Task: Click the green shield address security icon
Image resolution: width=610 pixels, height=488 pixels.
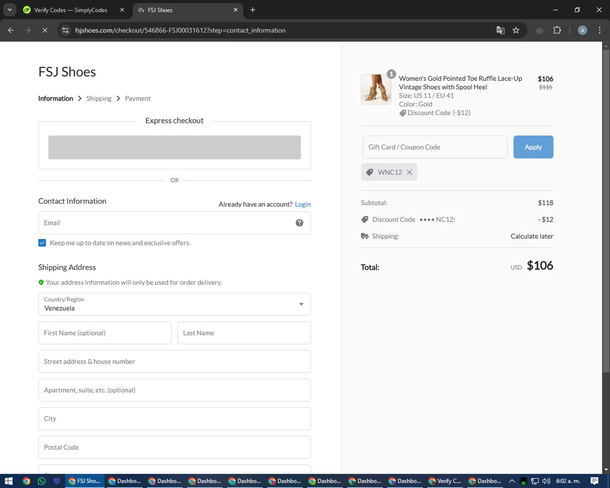Action: pos(41,282)
